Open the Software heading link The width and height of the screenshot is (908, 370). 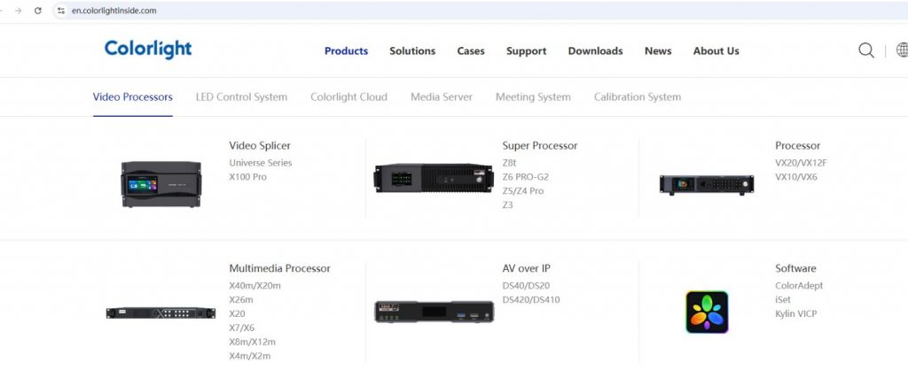pos(795,268)
